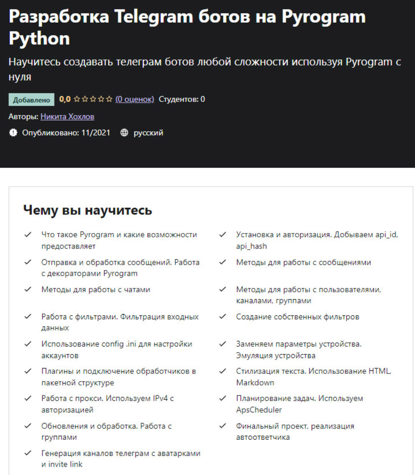
Task: Click the checkmark beside 'Создание собственных фильтров'
Action: pos(222,315)
